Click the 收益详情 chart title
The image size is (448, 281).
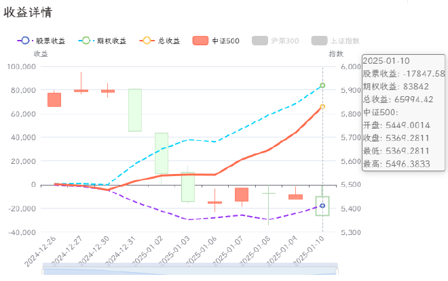(x=27, y=12)
